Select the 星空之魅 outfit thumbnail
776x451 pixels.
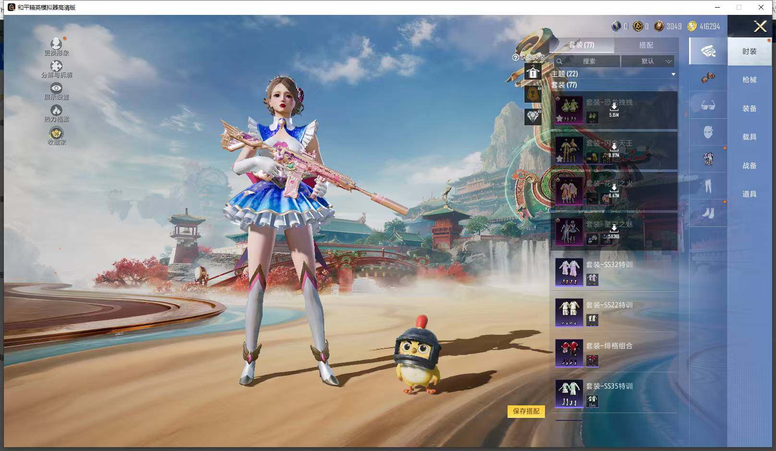click(x=569, y=232)
